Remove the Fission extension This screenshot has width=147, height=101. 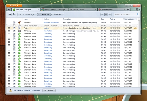[x=9, y=28]
